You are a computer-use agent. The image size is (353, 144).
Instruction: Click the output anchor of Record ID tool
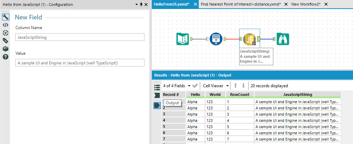click(x=225, y=39)
